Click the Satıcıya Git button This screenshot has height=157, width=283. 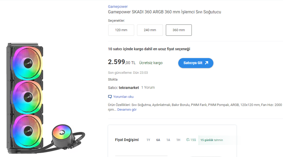[196, 63]
